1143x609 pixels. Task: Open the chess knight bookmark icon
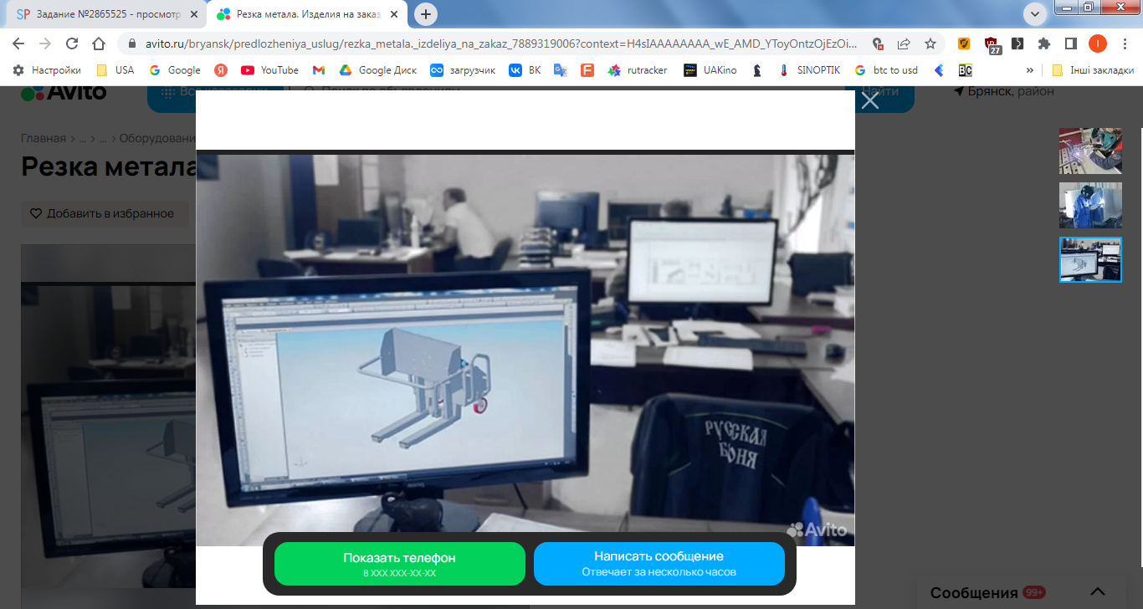click(x=757, y=70)
